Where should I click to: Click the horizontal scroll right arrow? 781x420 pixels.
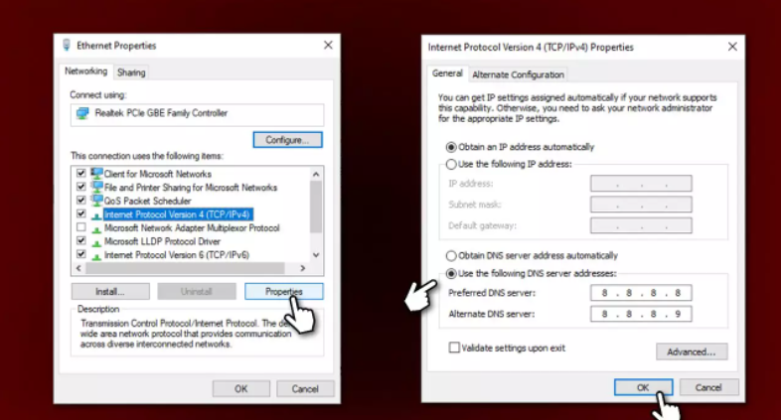pos(302,268)
